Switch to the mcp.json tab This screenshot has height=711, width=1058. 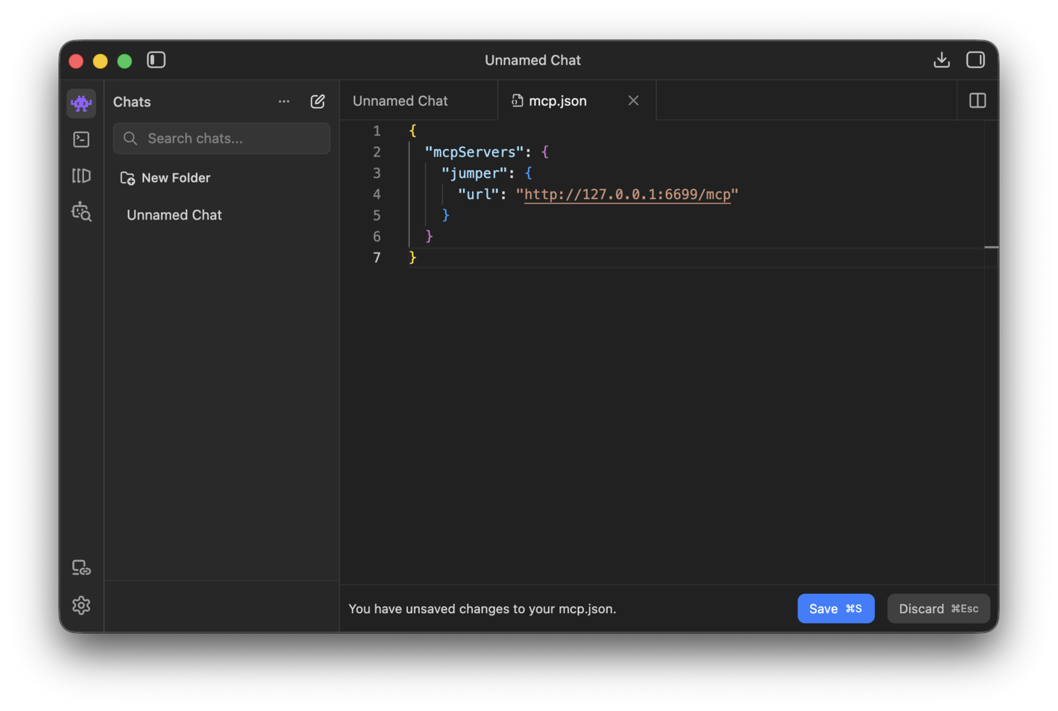[557, 101]
